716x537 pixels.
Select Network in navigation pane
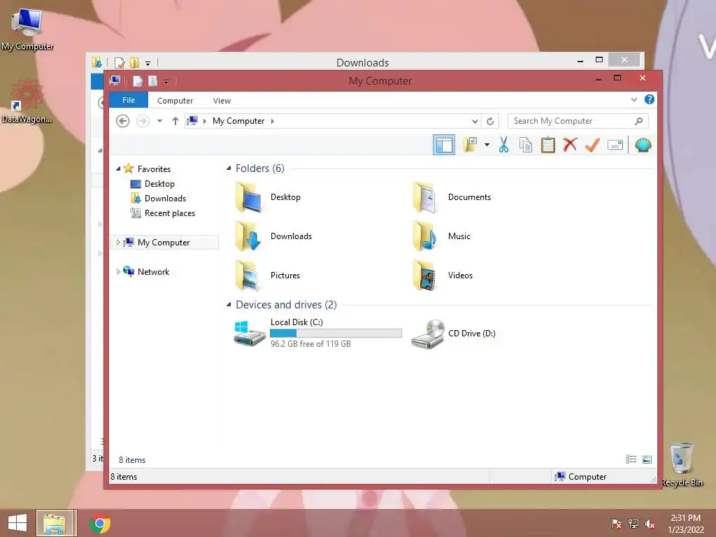tap(153, 272)
